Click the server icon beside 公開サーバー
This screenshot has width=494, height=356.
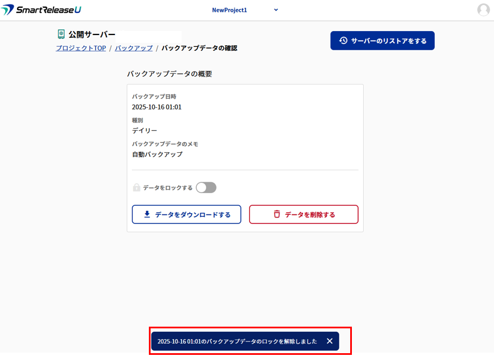[x=61, y=34]
